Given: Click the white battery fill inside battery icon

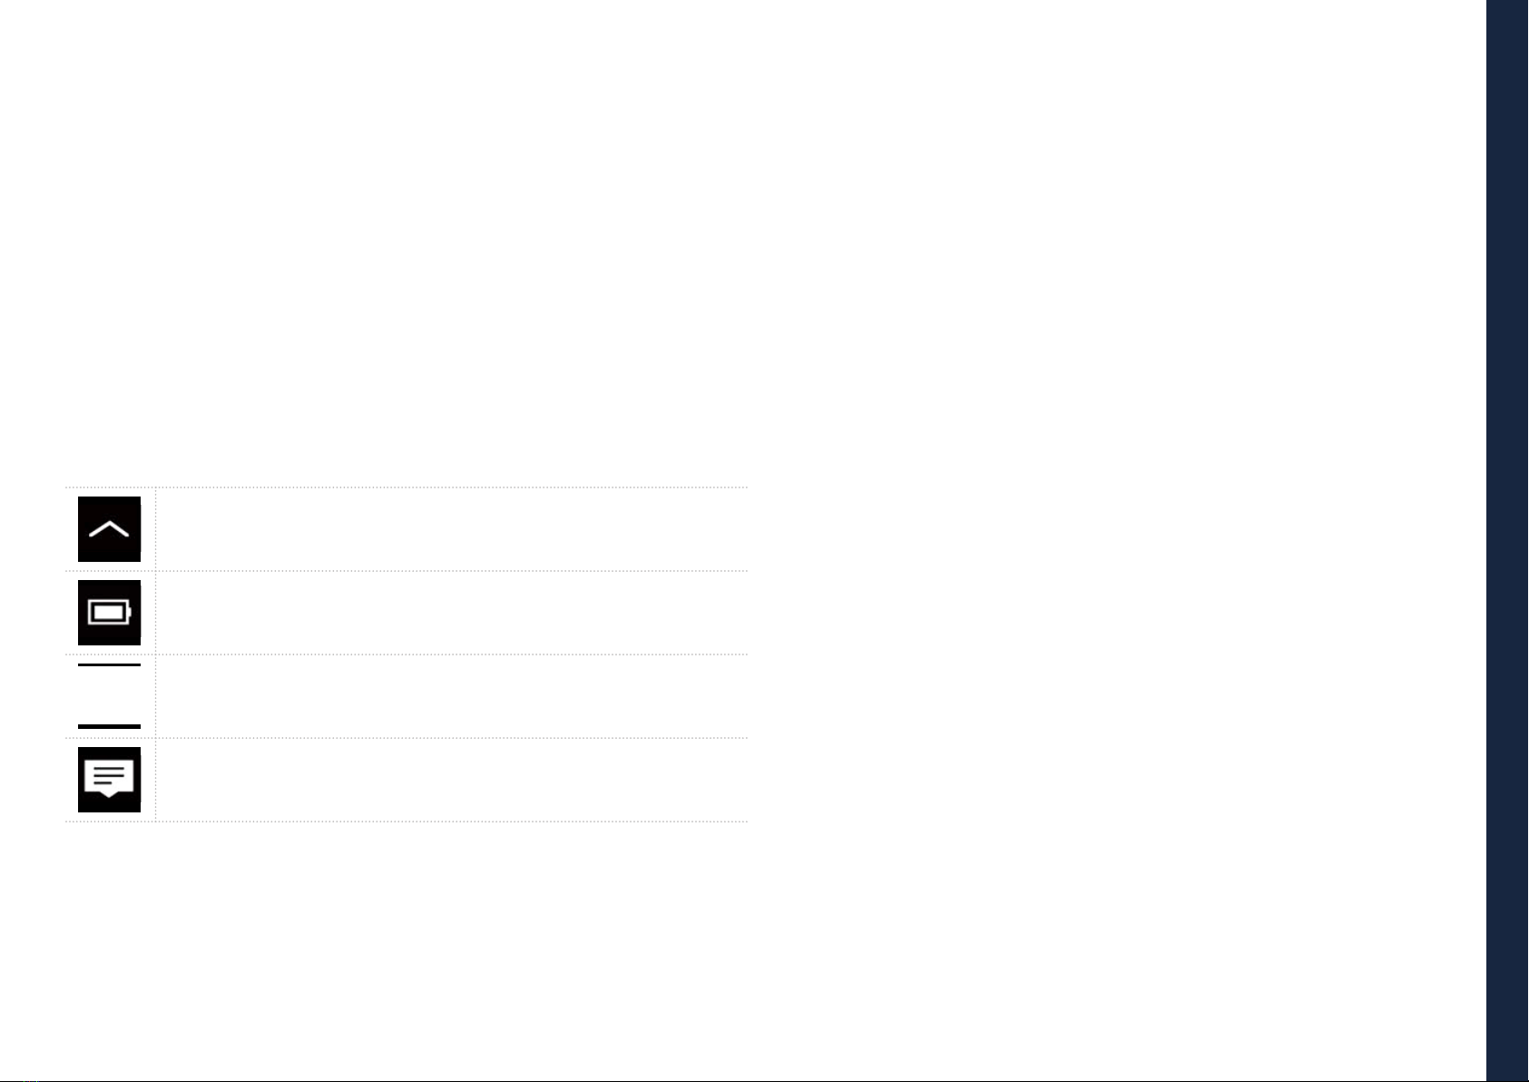Looking at the screenshot, I should tap(108, 613).
